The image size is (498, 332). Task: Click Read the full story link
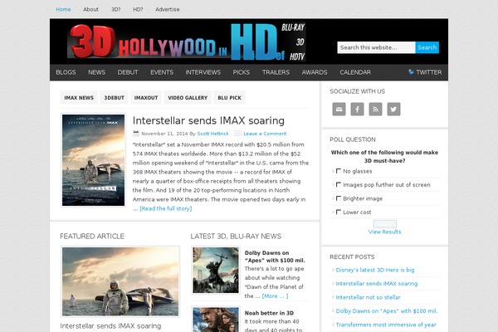(166, 208)
